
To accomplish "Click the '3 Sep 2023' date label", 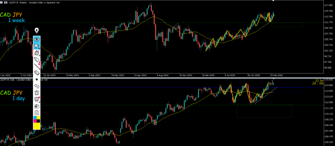I will [95, 76].
